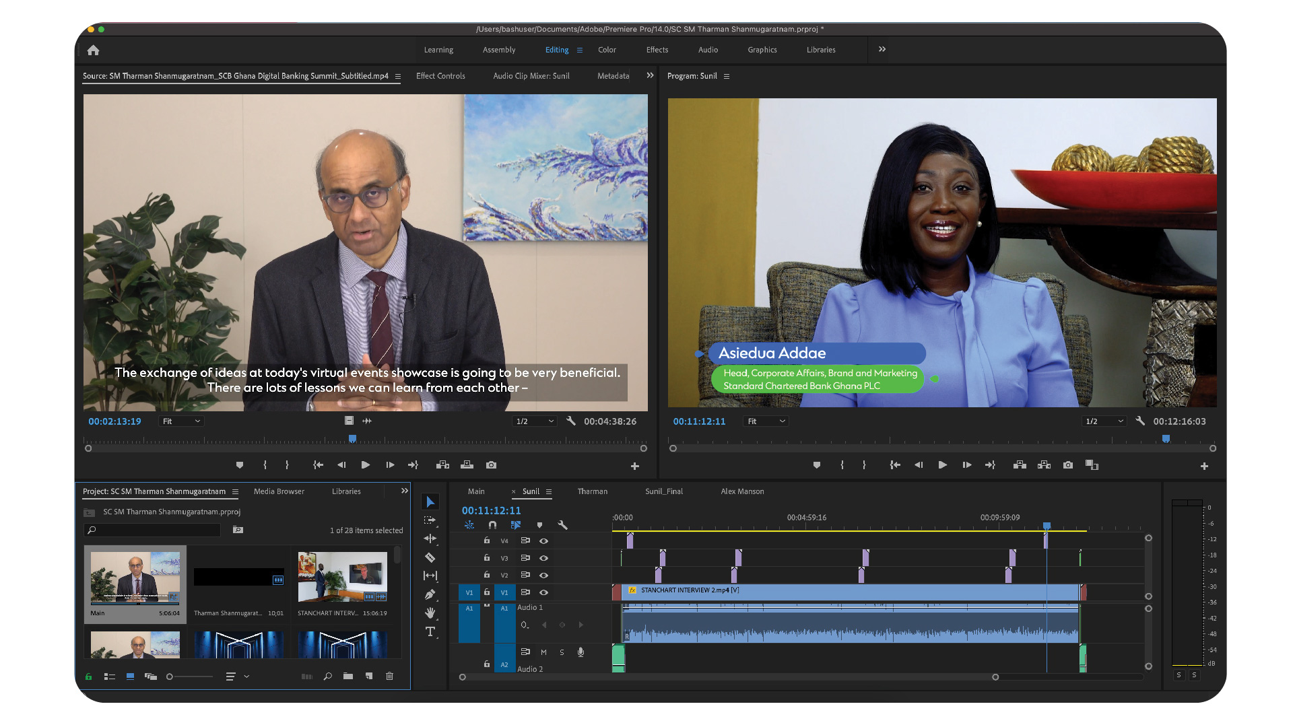Click the Find icon in Project panel footer
1293x727 pixels.
point(327,677)
